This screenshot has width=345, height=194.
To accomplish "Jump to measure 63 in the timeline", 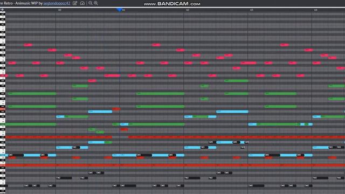I will pos(252,10).
